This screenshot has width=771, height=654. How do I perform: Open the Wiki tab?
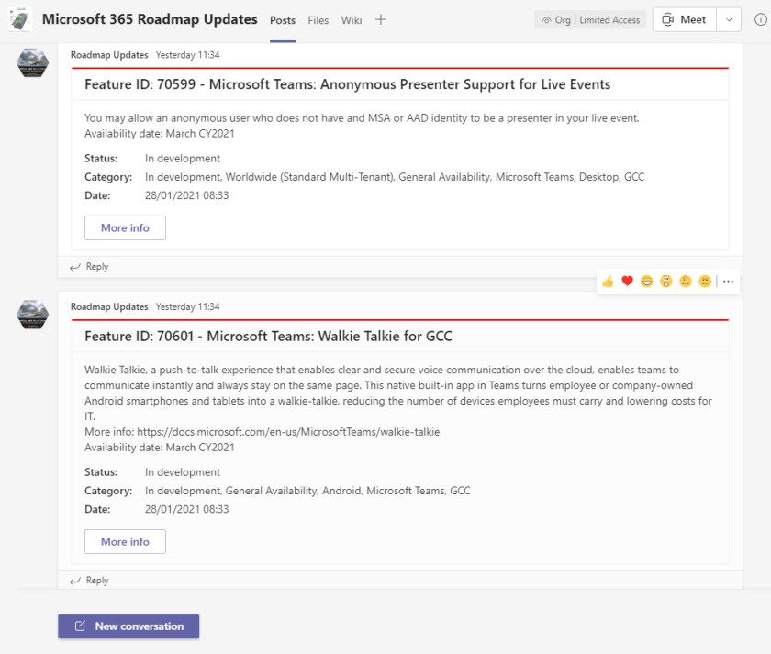(352, 20)
